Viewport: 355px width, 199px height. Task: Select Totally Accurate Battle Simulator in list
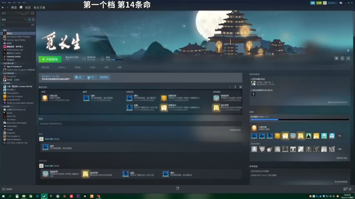tap(20, 103)
